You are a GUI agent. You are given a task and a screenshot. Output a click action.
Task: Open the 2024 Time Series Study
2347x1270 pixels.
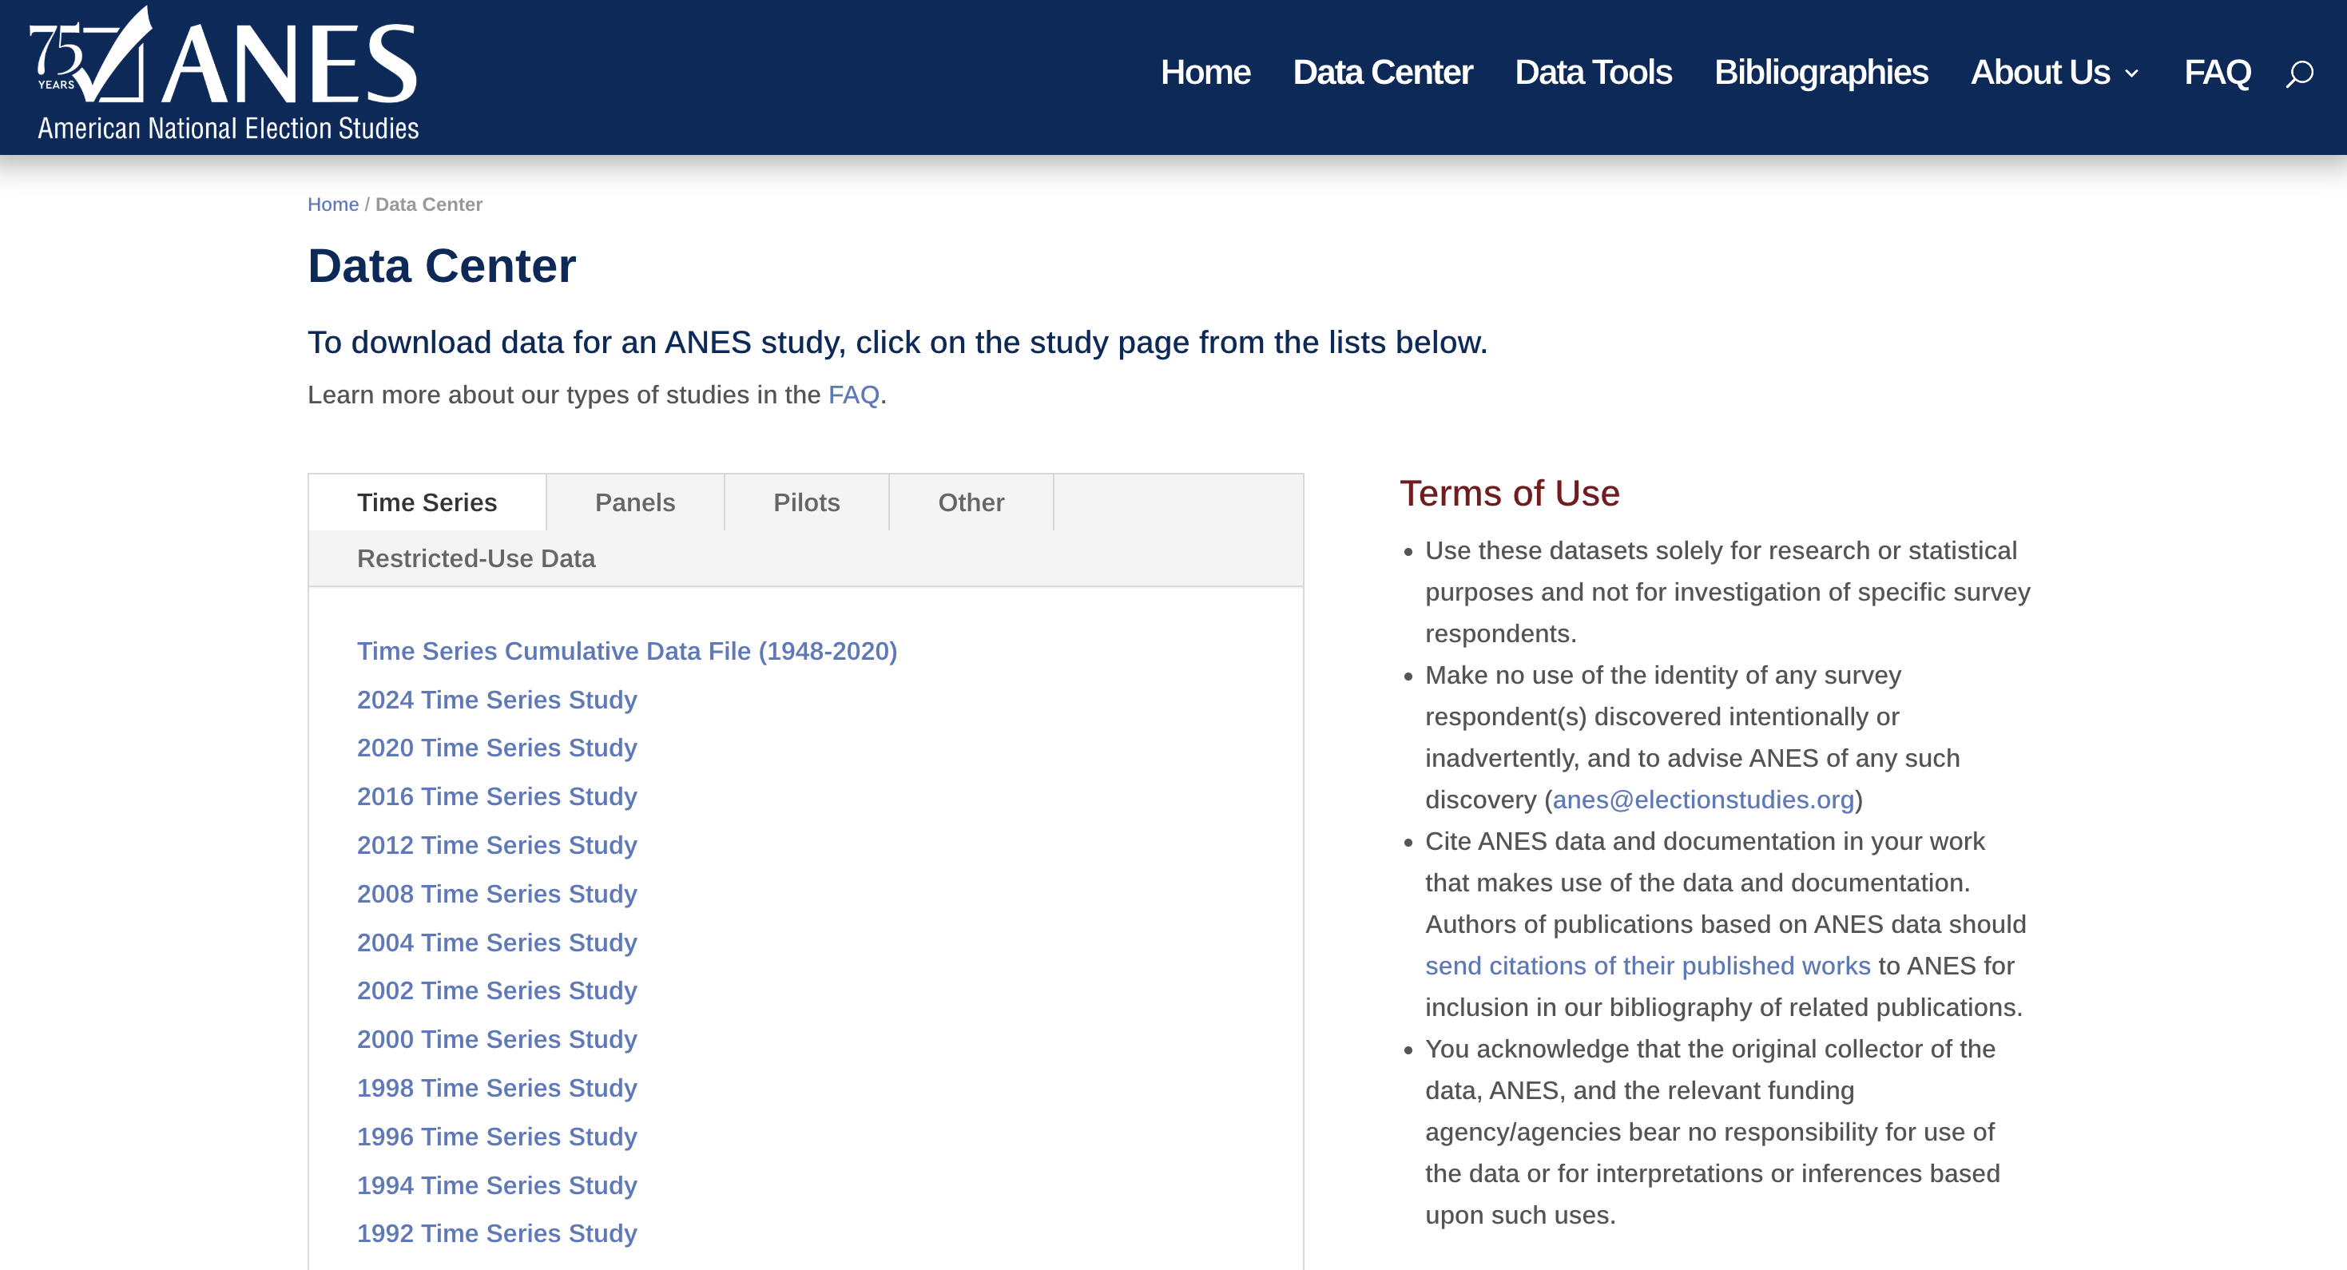click(x=497, y=699)
